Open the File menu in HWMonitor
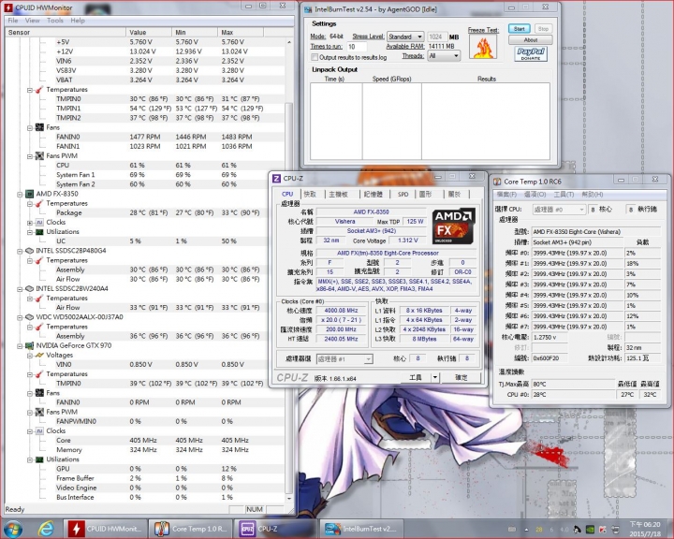The height and width of the screenshot is (539, 674). [x=13, y=21]
